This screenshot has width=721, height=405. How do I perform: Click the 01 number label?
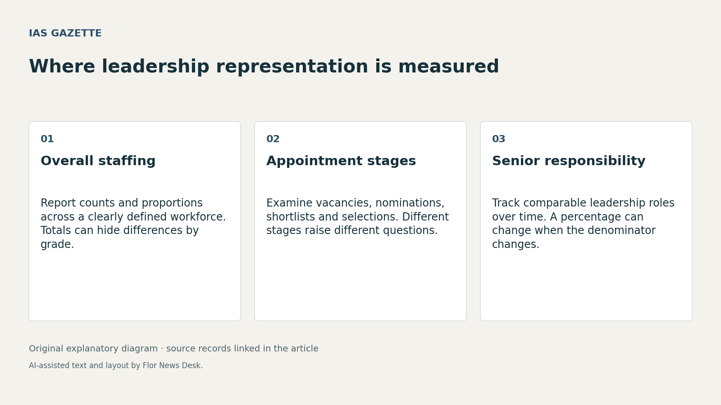[47, 139]
